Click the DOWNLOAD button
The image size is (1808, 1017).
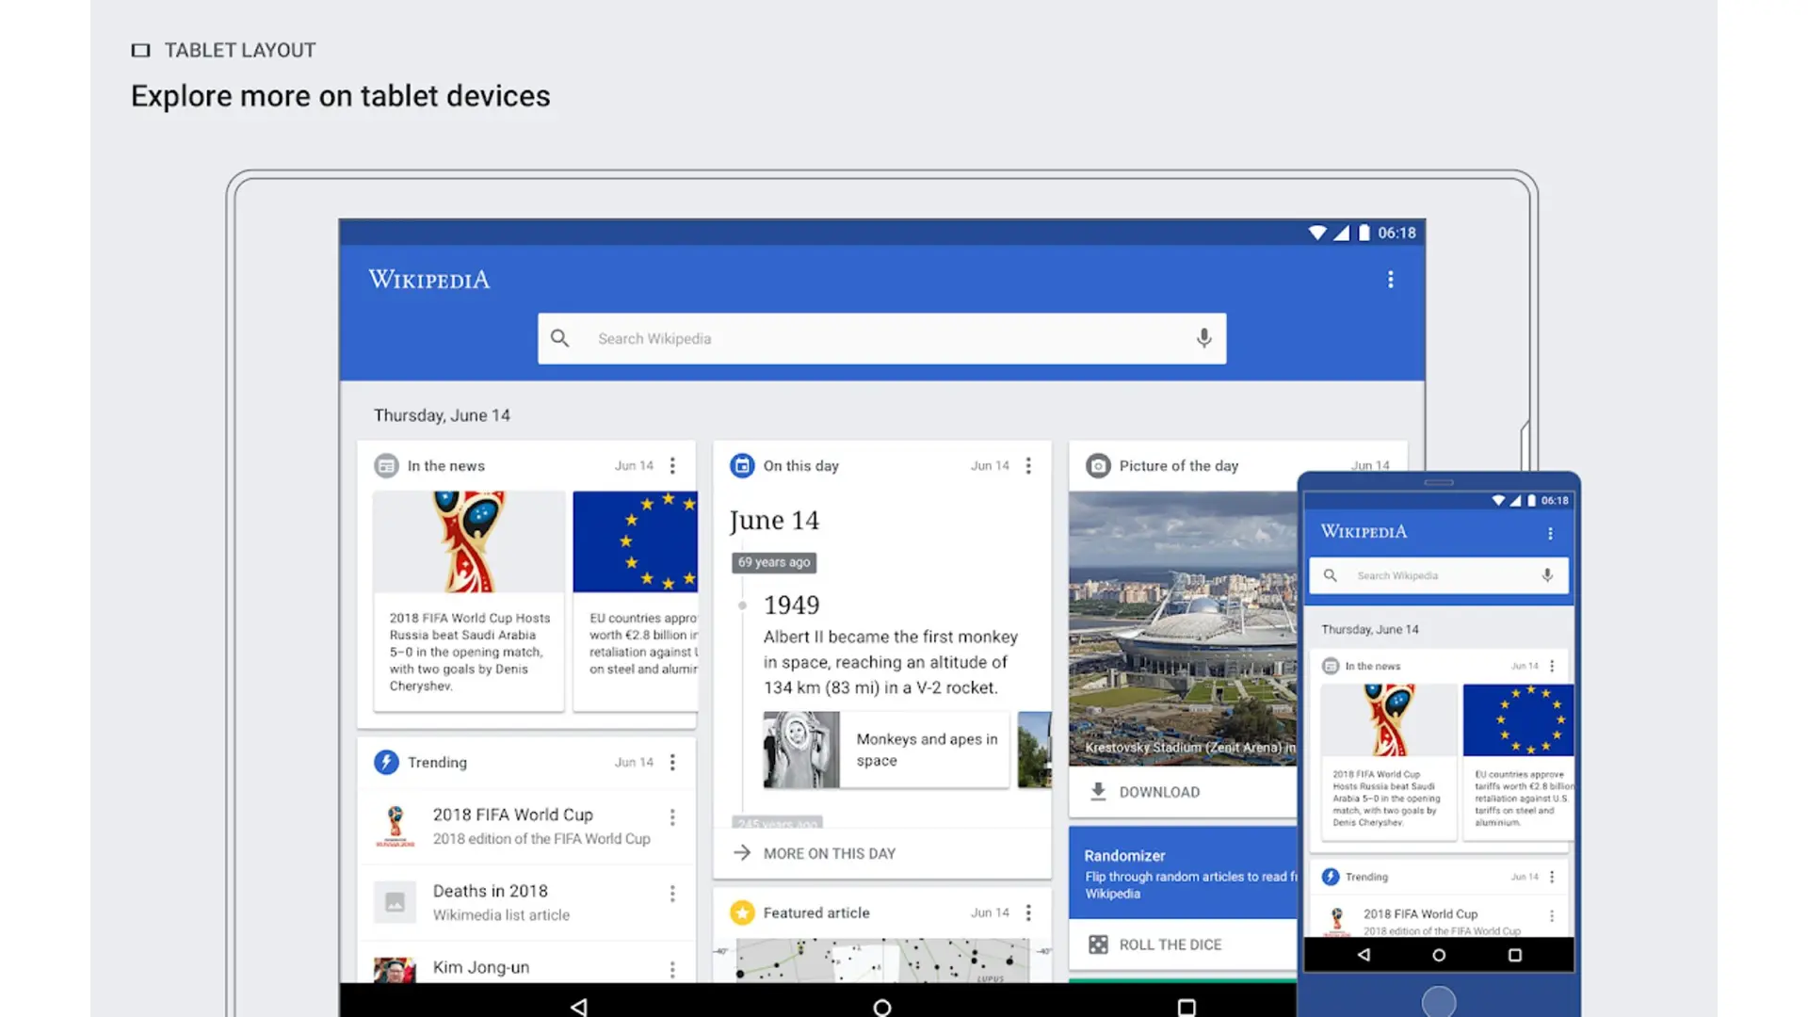click(x=1158, y=792)
